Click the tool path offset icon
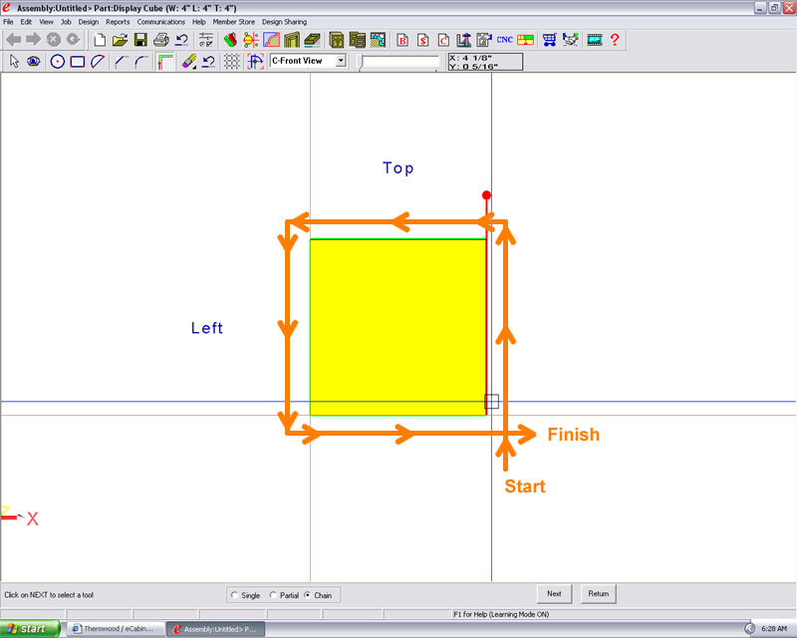797x638 pixels. pyautogui.click(x=165, y=62)
